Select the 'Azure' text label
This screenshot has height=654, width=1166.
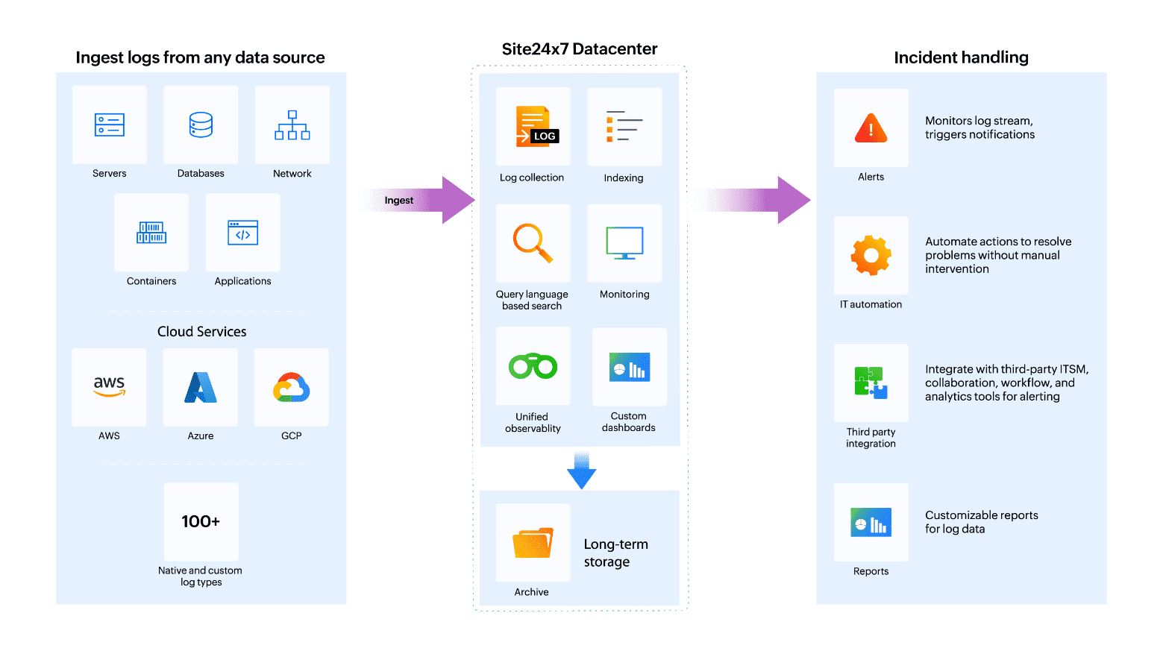coord(201,436)
